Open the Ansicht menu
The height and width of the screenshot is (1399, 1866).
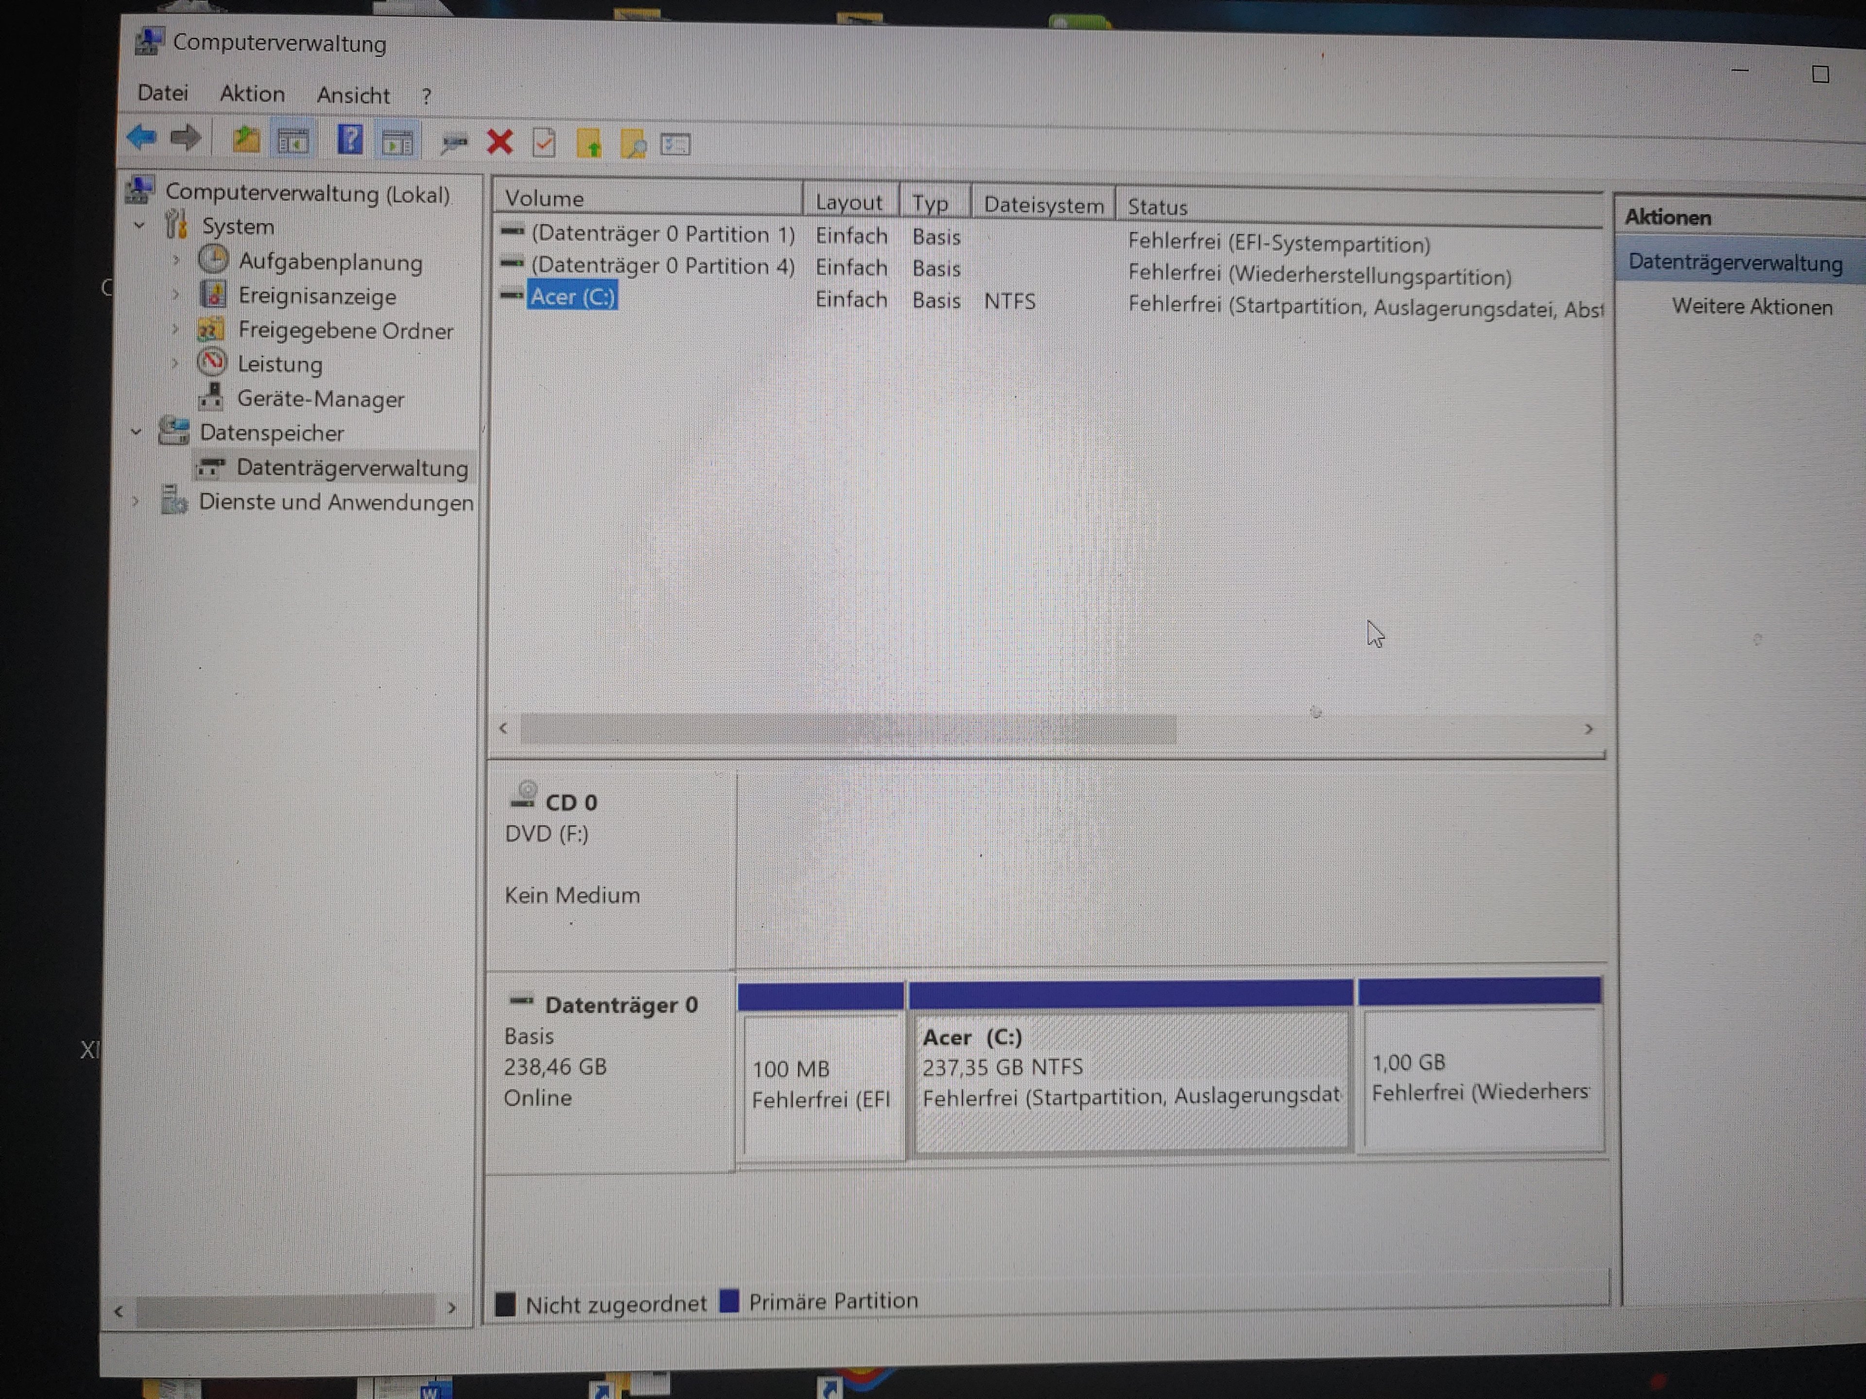[x=353, y=95]
